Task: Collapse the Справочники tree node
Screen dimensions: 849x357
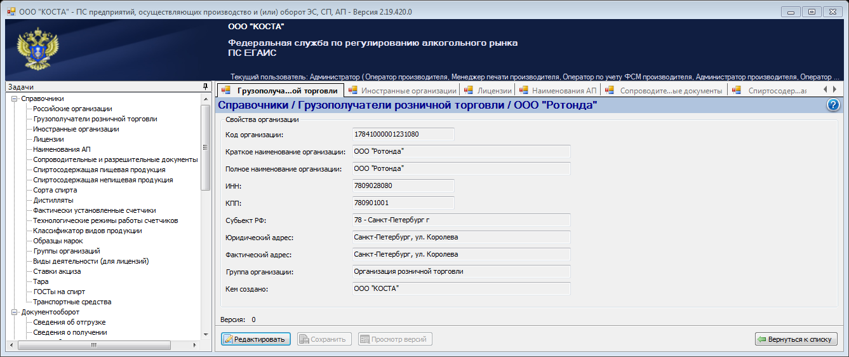Action: [14, 99]
